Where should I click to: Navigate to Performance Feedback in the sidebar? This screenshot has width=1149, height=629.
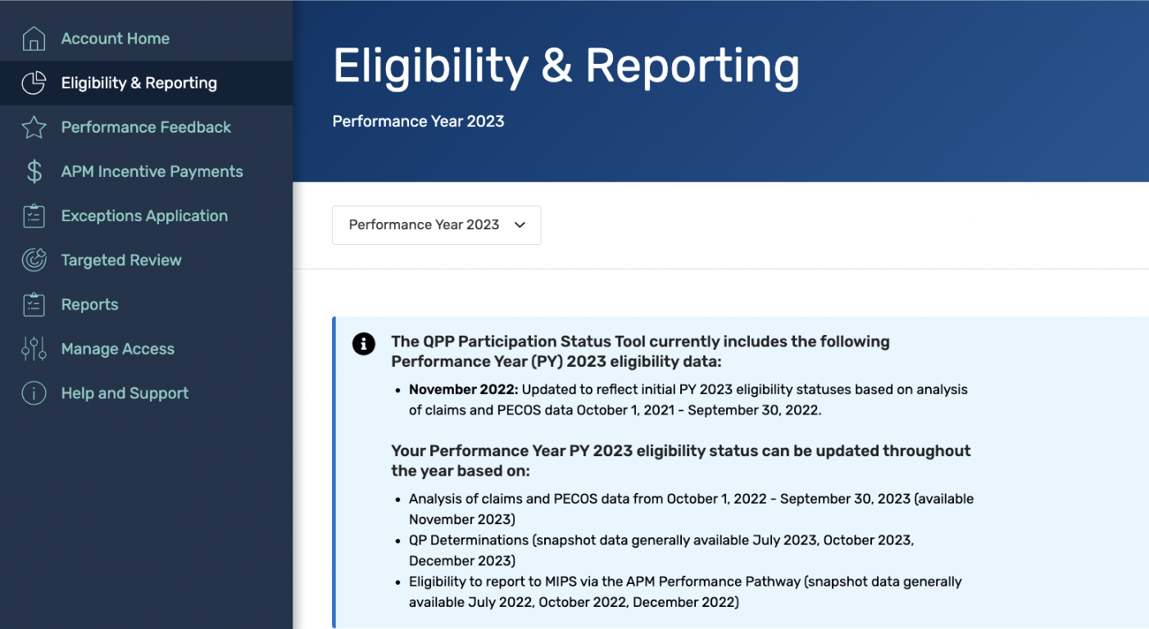tap(145, 127)
